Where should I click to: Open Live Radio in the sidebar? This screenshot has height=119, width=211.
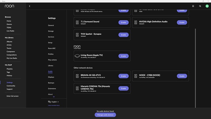click(x=10, y=31)
